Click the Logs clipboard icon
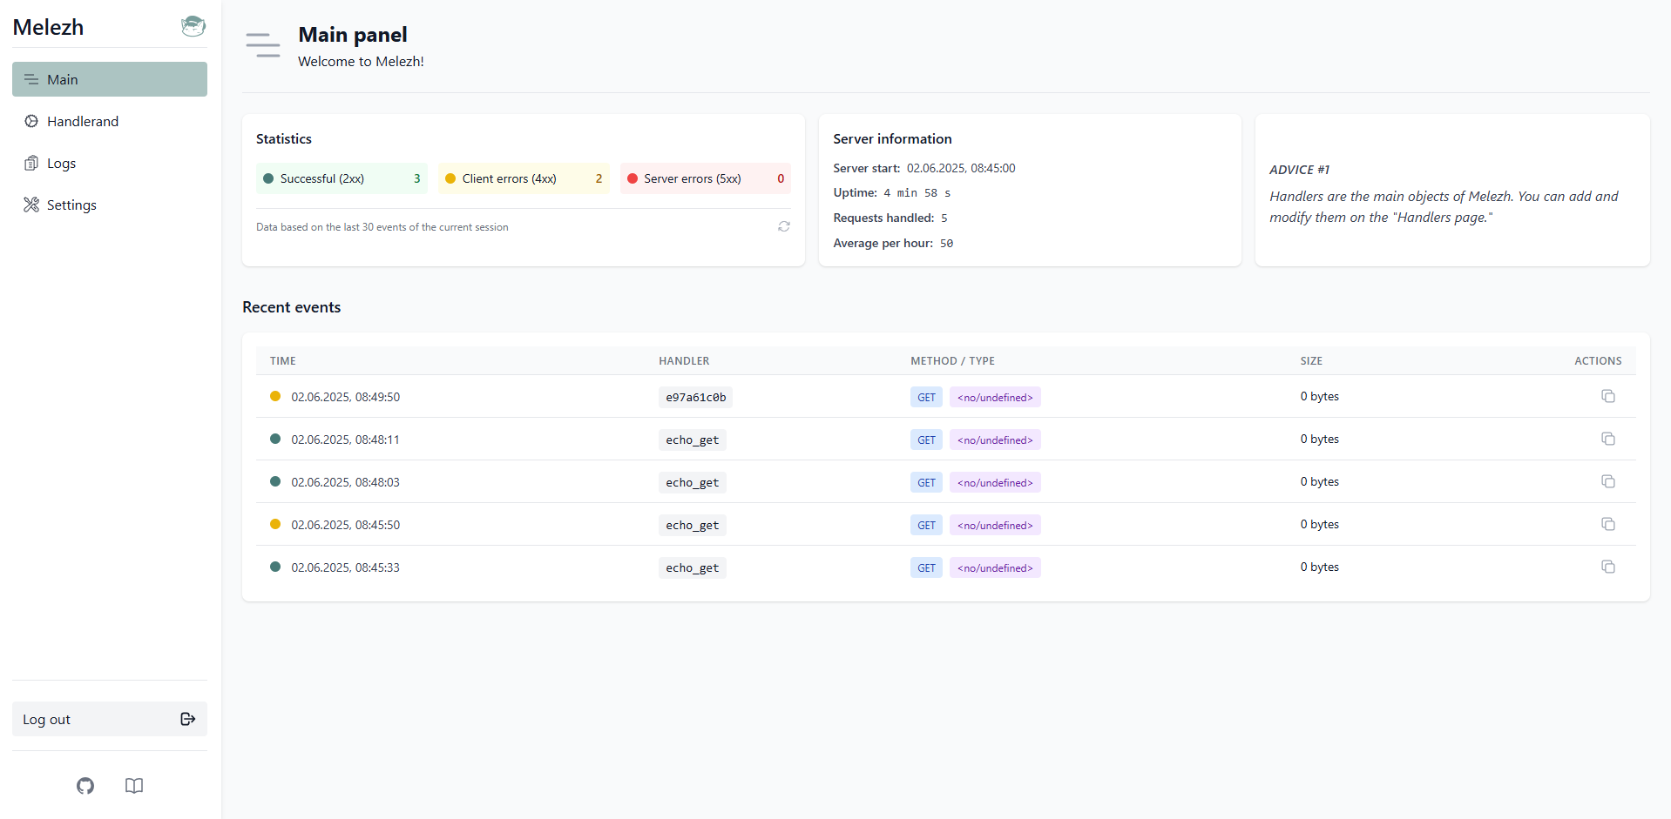1671x819 pixels. pyautogui.click(x=31, y=163)
